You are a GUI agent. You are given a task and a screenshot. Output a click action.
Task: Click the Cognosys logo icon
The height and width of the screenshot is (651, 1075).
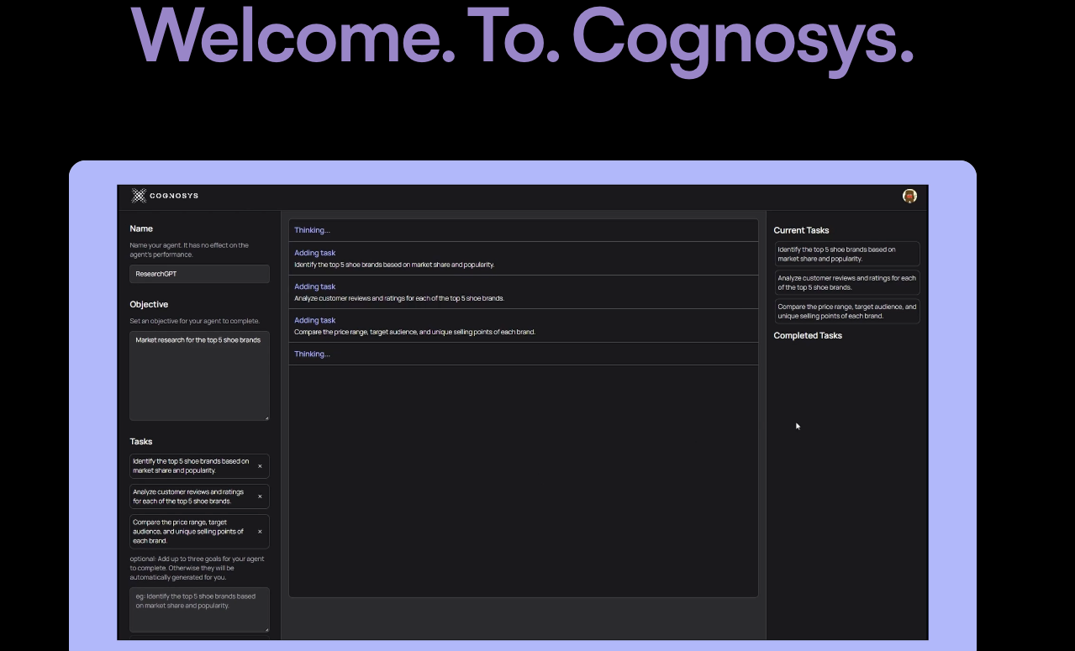(x=139, y=196)
